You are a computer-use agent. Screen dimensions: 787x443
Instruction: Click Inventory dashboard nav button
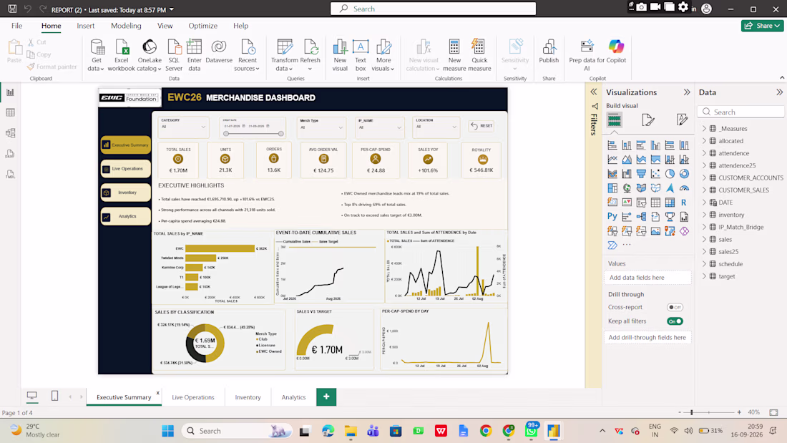click(x=125, y=193)
